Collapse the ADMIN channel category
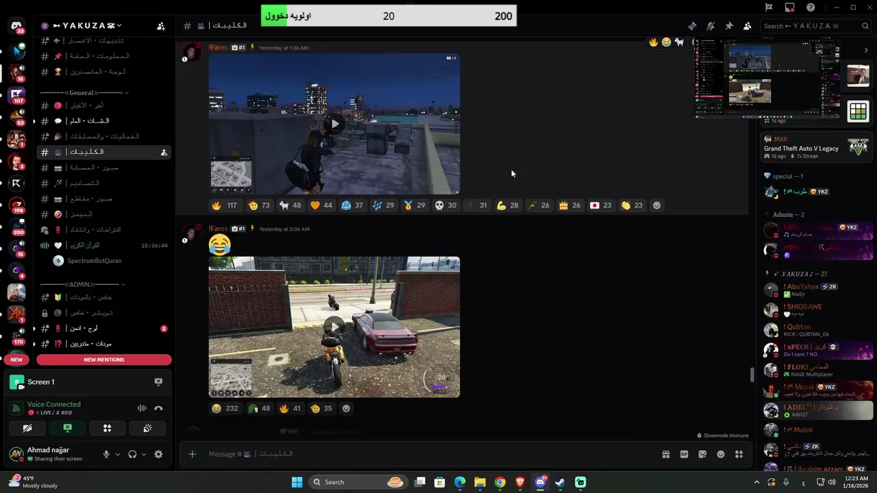 pyautogui.click(x=82, y=284)
